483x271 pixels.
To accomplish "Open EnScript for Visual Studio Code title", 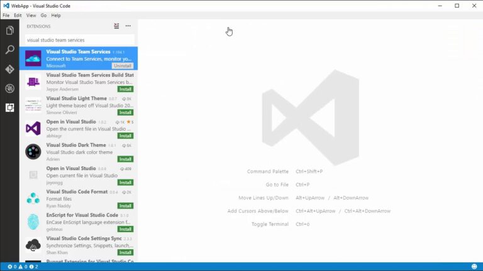I will (82, 215).
